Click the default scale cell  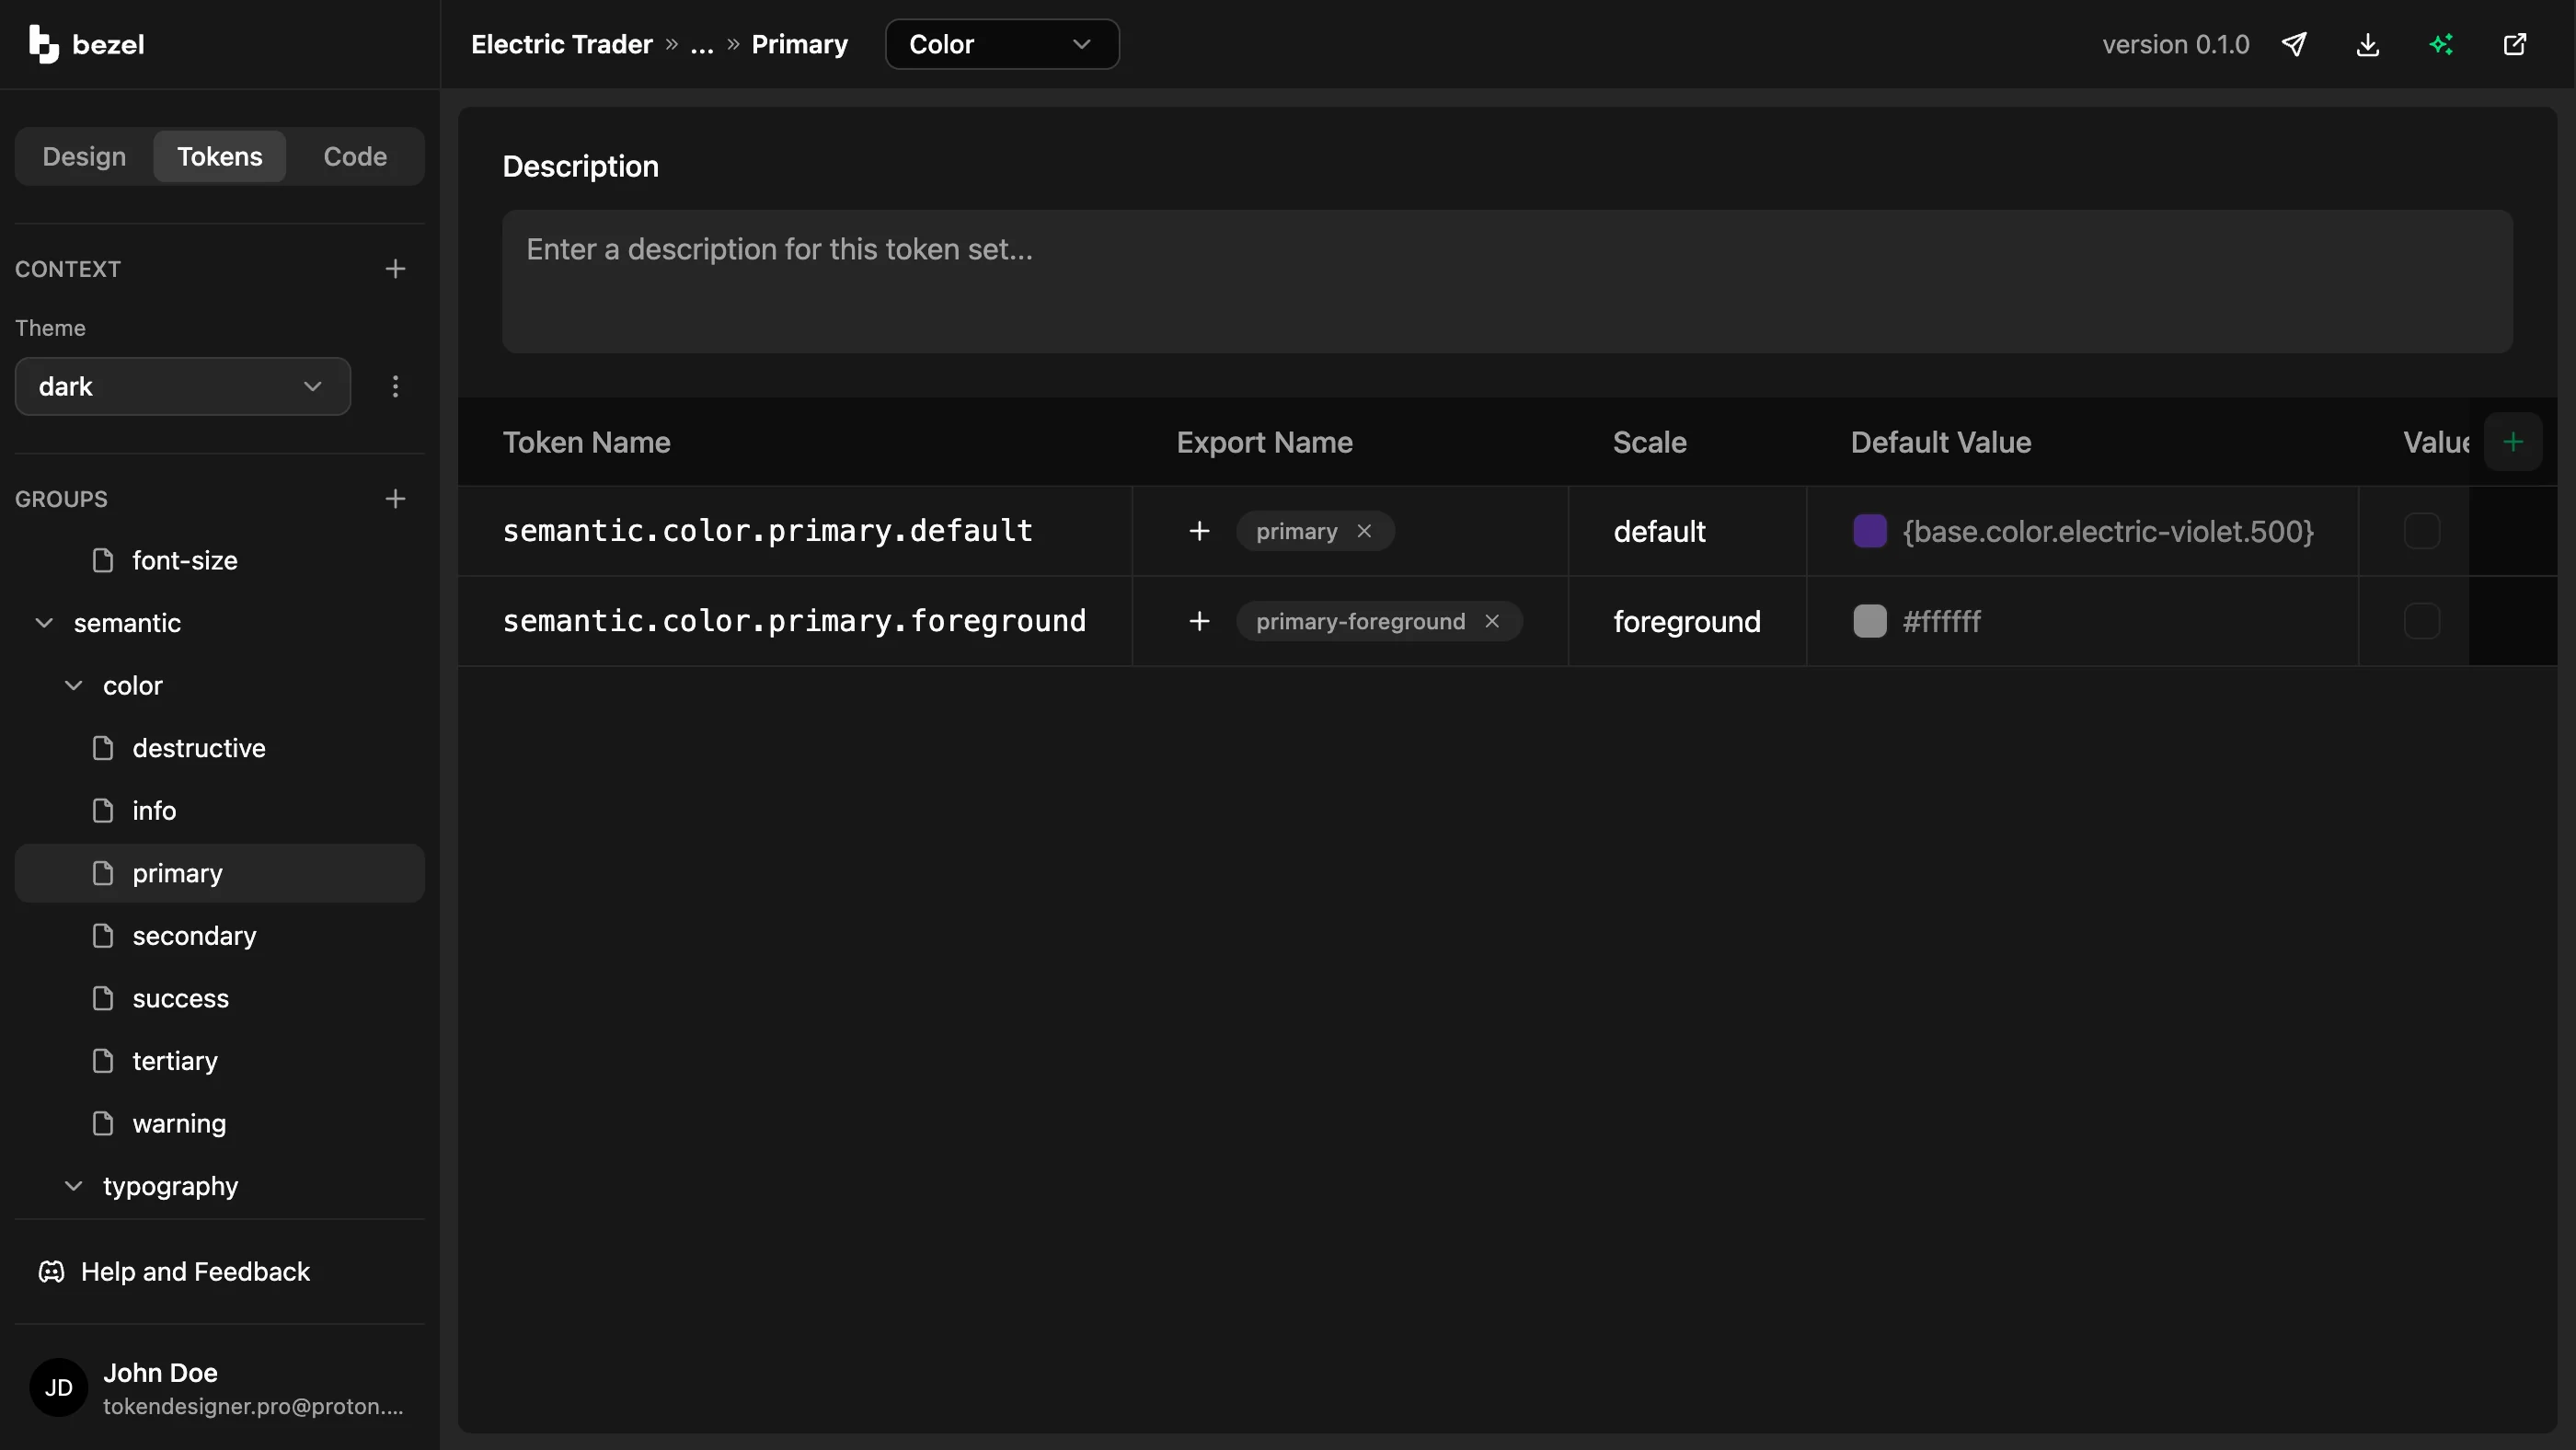1688,531
